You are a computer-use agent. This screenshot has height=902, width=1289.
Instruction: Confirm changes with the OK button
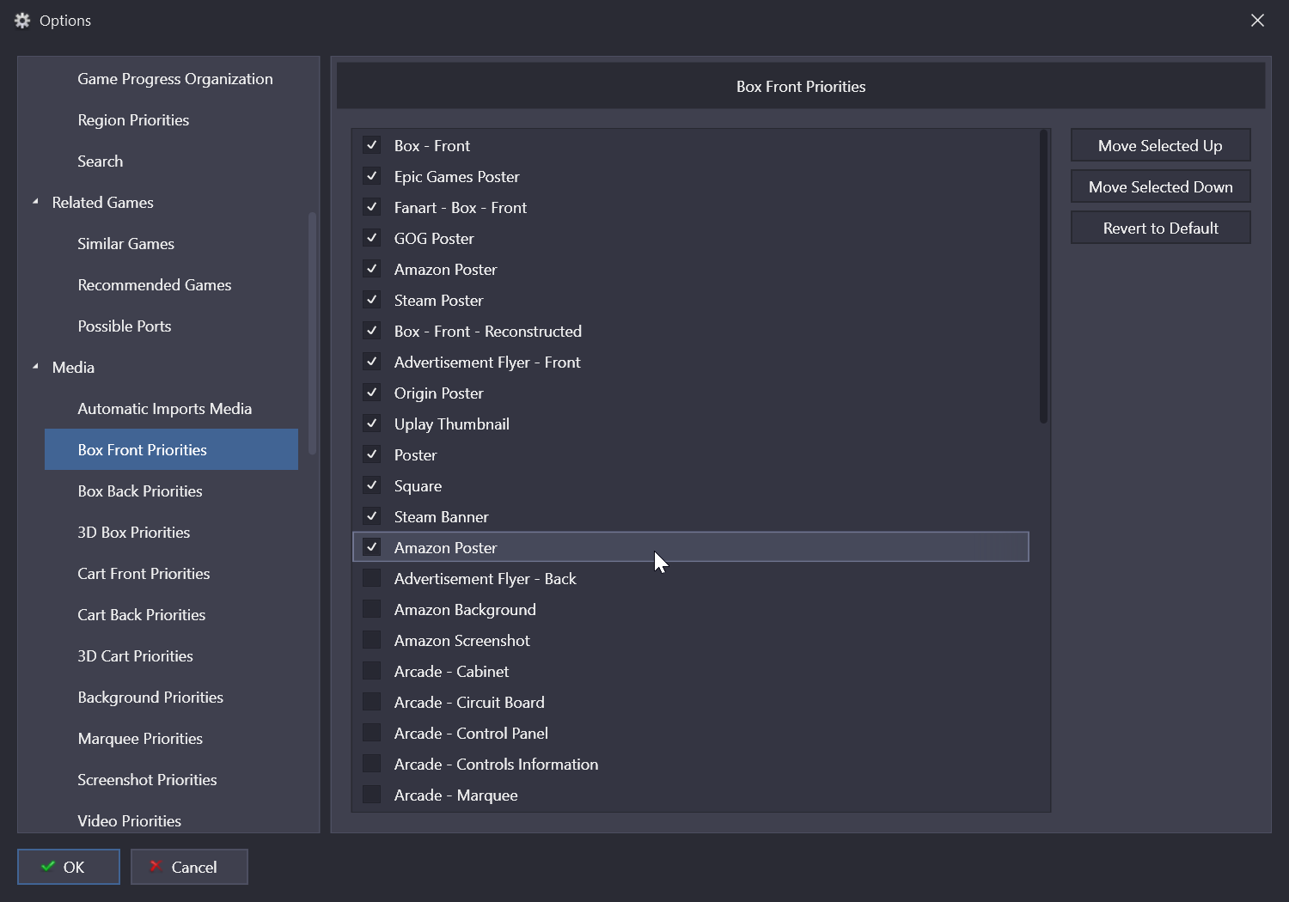(69, 867)
